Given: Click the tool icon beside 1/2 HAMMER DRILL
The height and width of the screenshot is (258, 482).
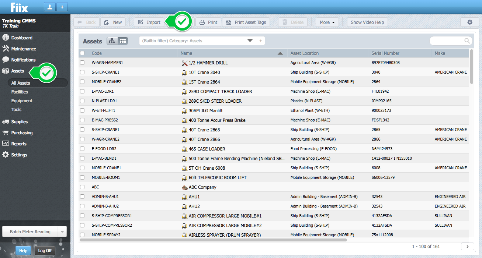Looking at the screenshot, I should pos(184,63).
